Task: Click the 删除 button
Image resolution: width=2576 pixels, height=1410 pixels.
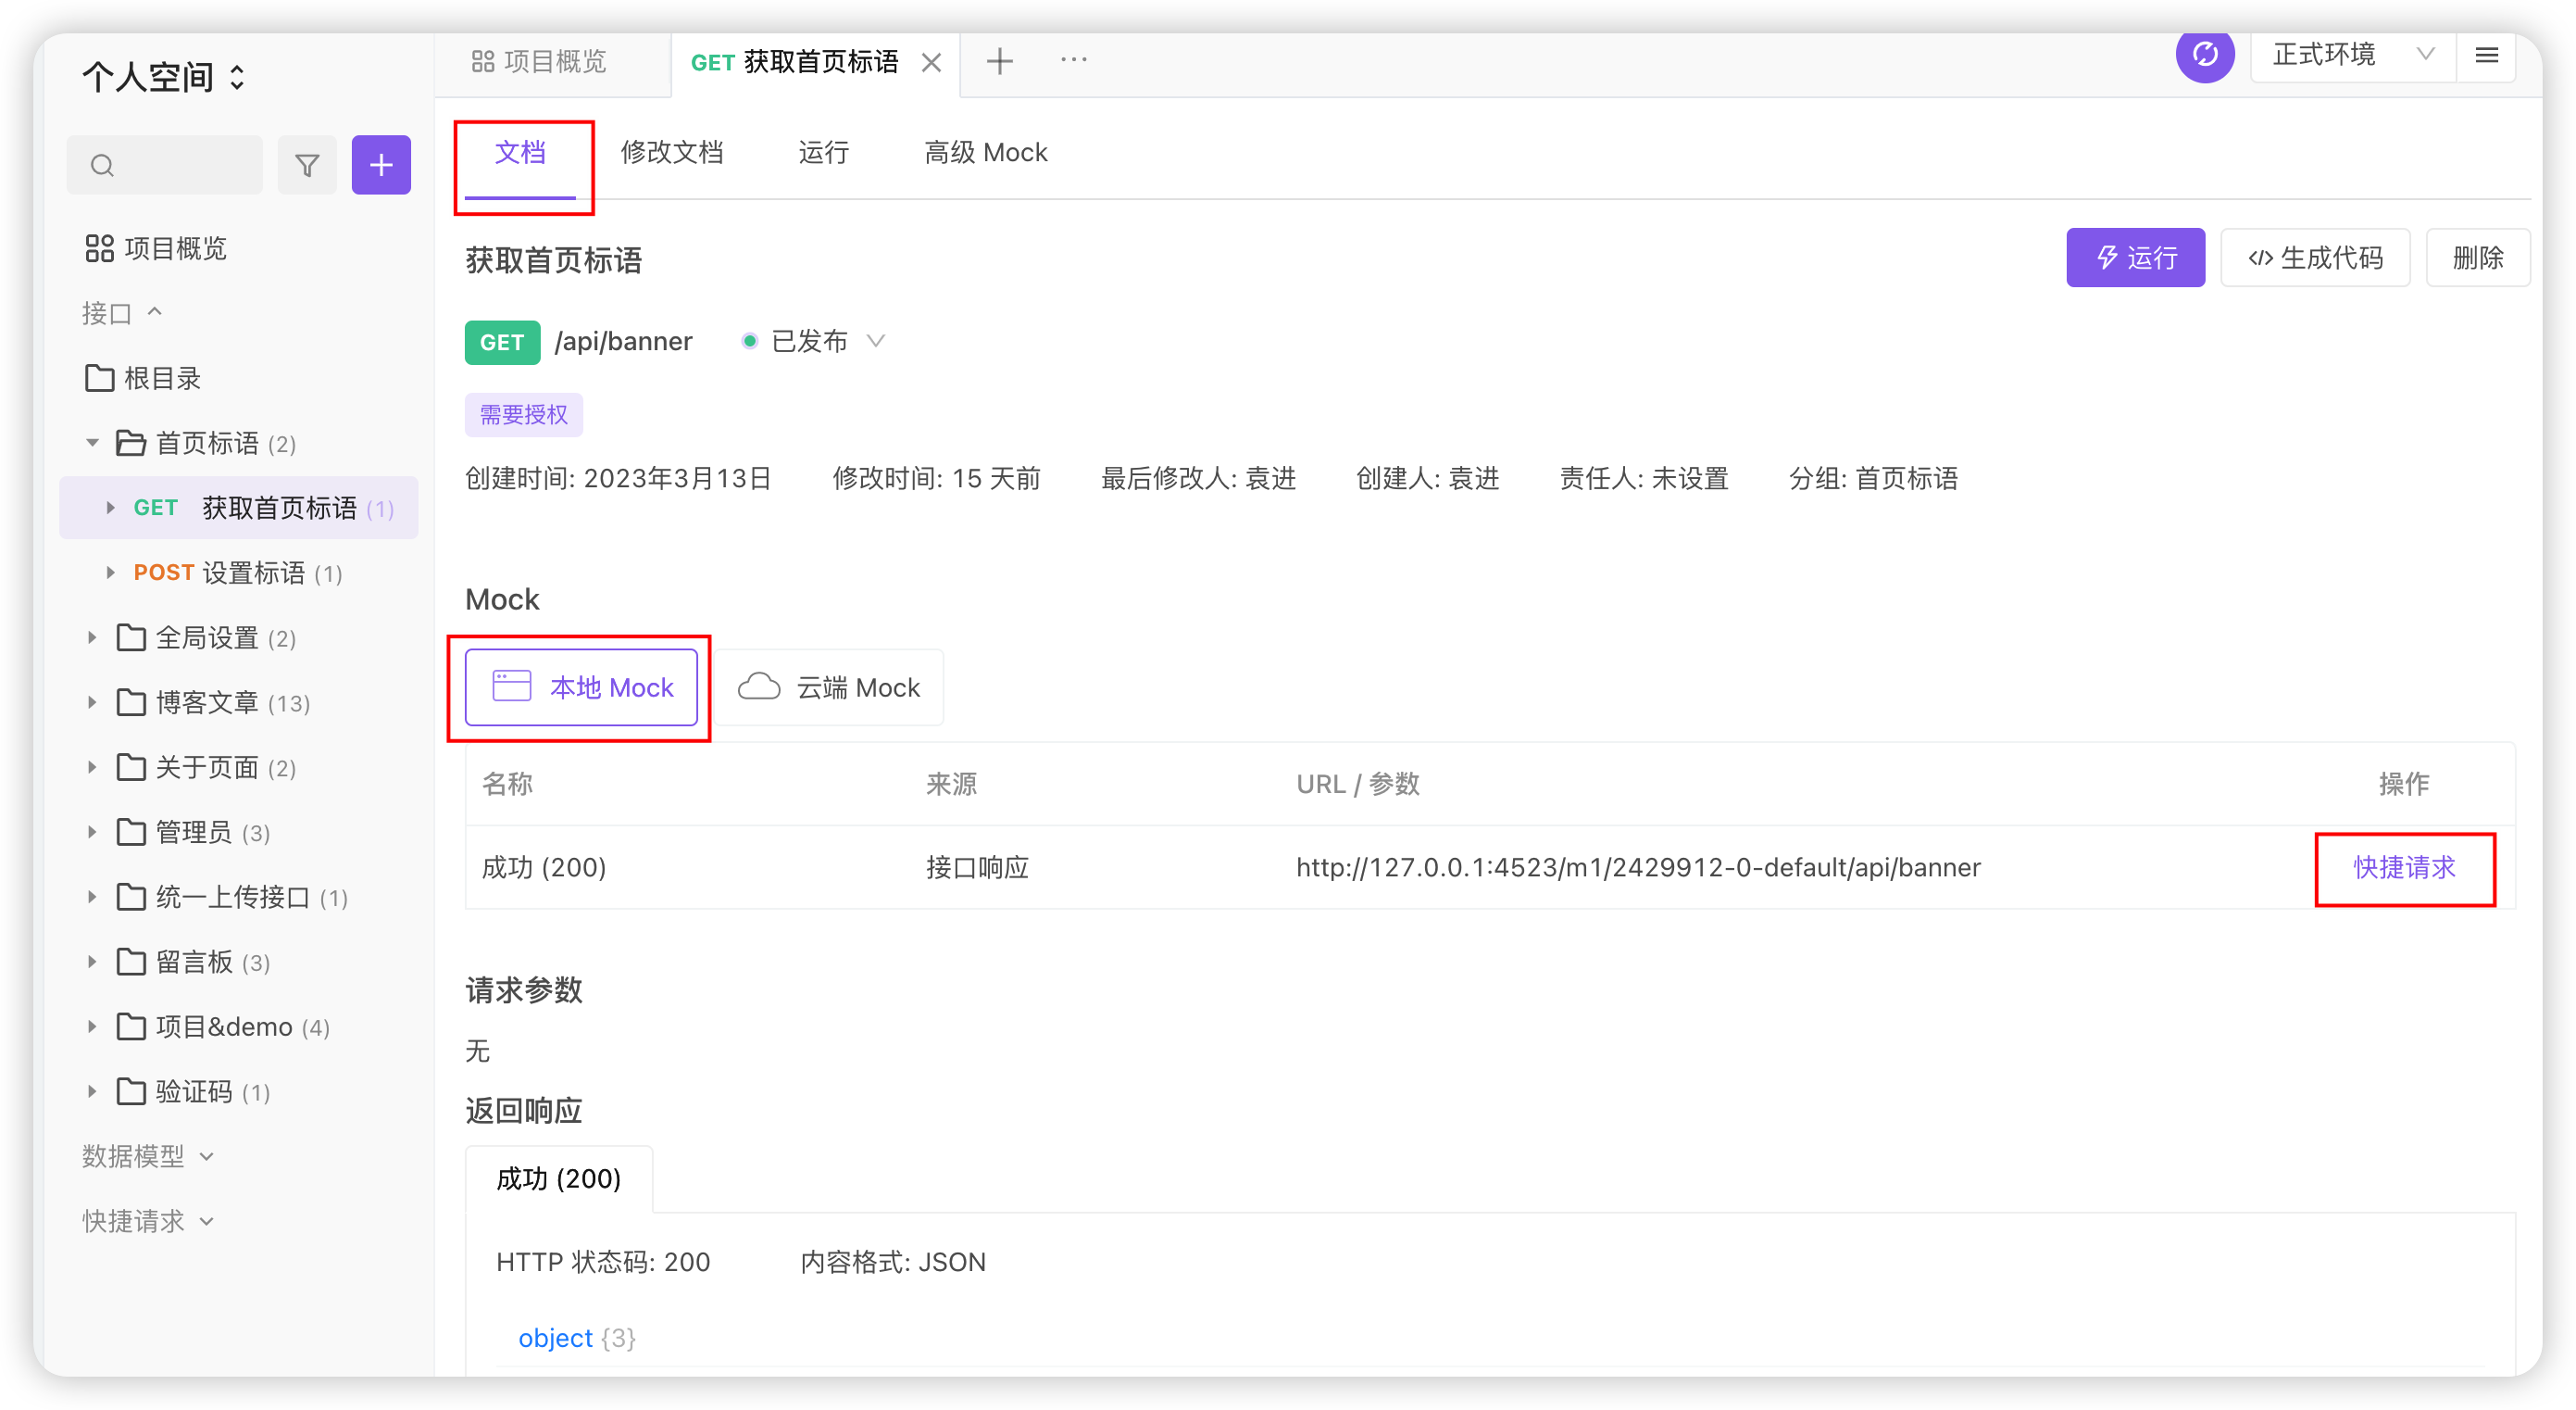Action: pyautogui.click(x=2478, y=258)
